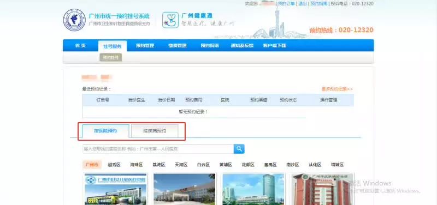Filter hospitals by 增城区
The image size is (437, 205).
337,165
